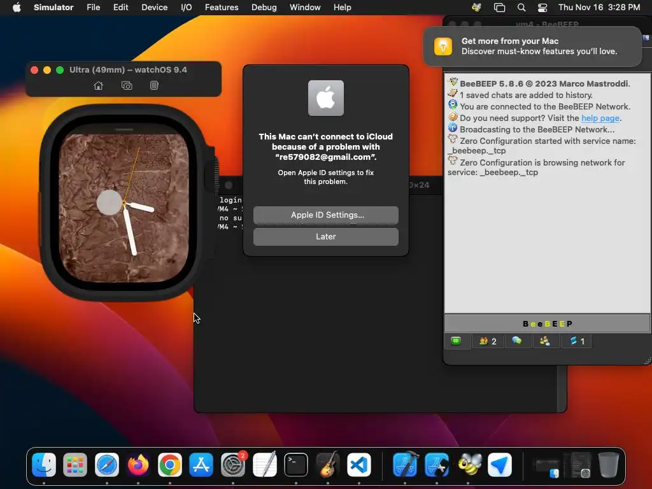
Task: Click the BeeBEEP window resize grip
Action: [647, 362]
